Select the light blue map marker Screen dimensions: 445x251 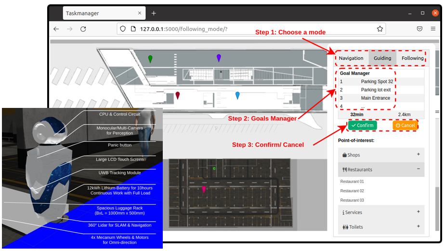point(237,95)
